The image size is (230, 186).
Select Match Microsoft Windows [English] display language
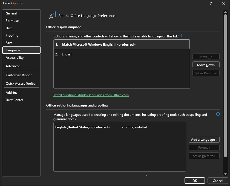pos(122,44)
